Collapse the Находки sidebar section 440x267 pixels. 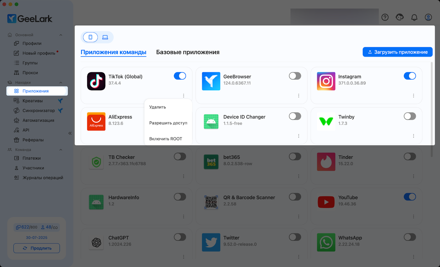tap(61, 82)
